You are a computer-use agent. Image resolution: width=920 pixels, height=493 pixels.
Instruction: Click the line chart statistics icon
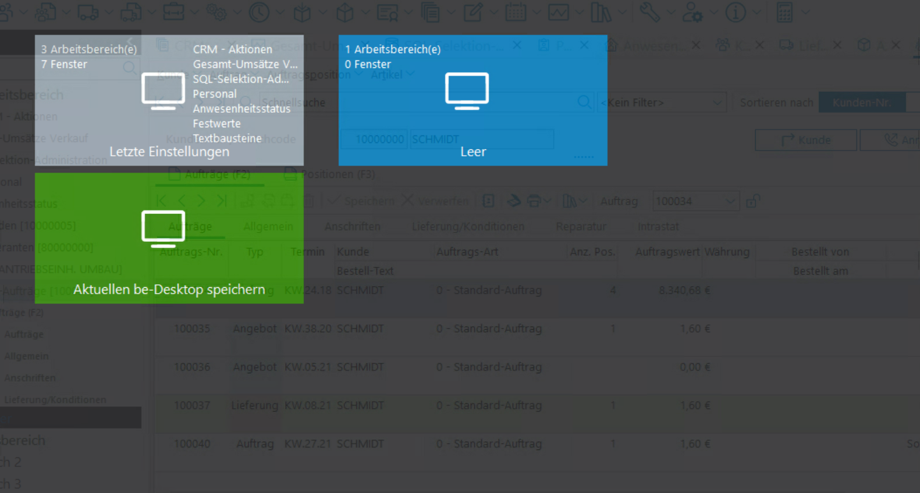[559, 12]
